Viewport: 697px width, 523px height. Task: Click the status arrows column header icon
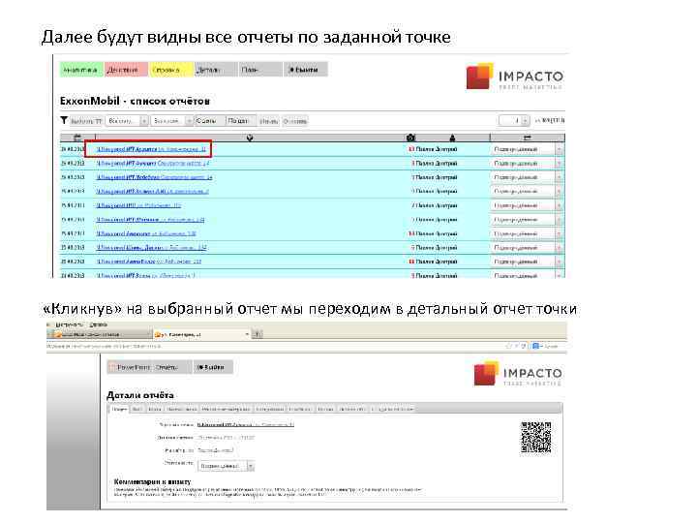pos(528,138)
